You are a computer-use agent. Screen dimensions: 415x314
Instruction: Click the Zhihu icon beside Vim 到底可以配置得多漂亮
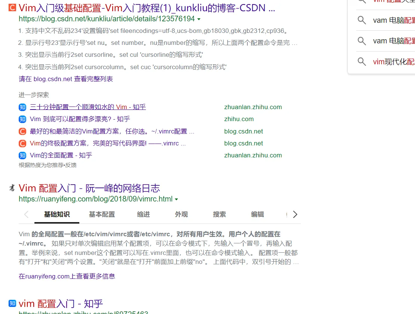[x=22, y=119]
